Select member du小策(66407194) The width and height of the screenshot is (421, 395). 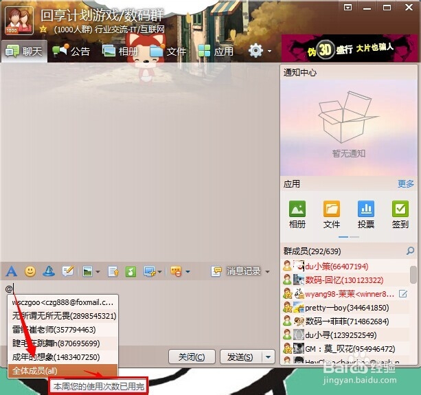click(345, 267)
